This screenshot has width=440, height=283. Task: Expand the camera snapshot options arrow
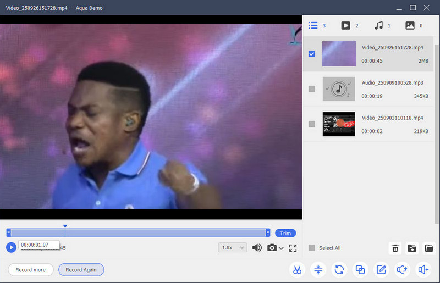(x=282, y=248)
